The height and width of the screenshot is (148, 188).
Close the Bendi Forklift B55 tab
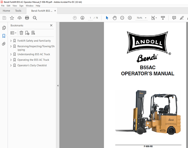tap(55, 11)
